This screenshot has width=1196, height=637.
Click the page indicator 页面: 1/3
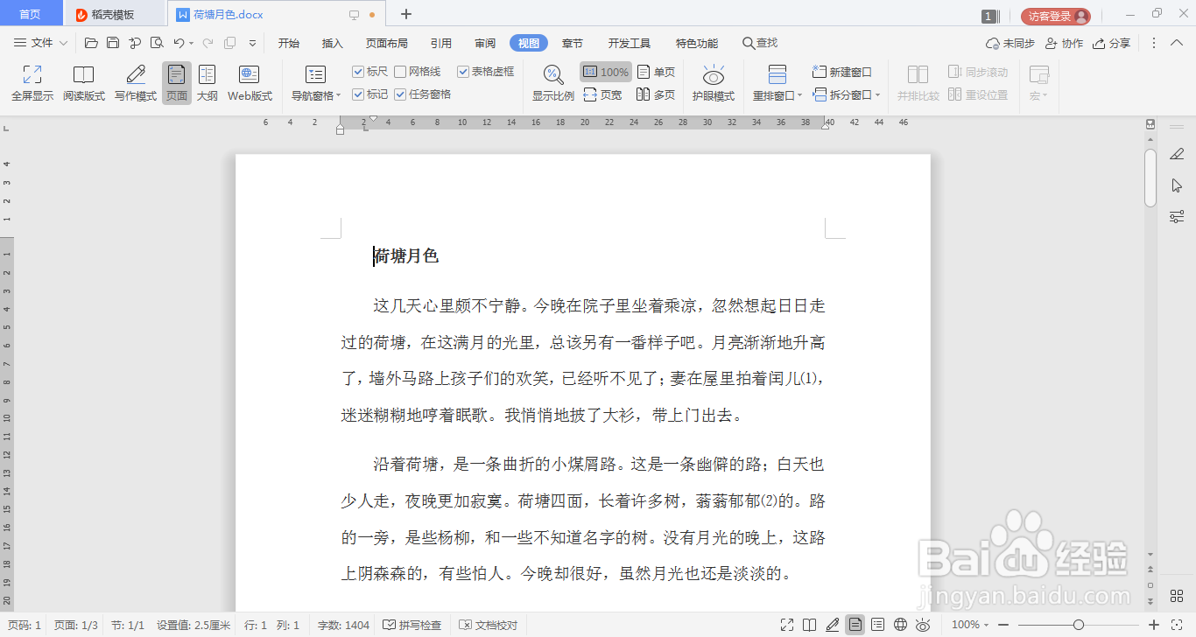[x=76, y=626]
